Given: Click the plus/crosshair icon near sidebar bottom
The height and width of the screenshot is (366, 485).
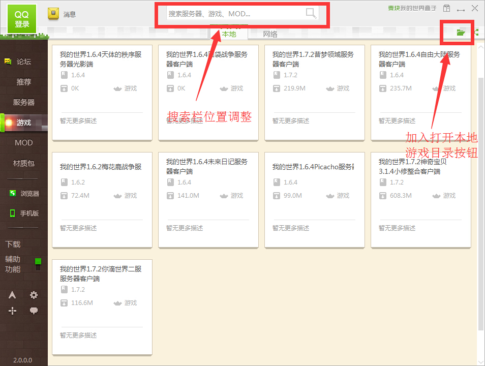Looking at the screenshot, I should (x=12, y=310).
